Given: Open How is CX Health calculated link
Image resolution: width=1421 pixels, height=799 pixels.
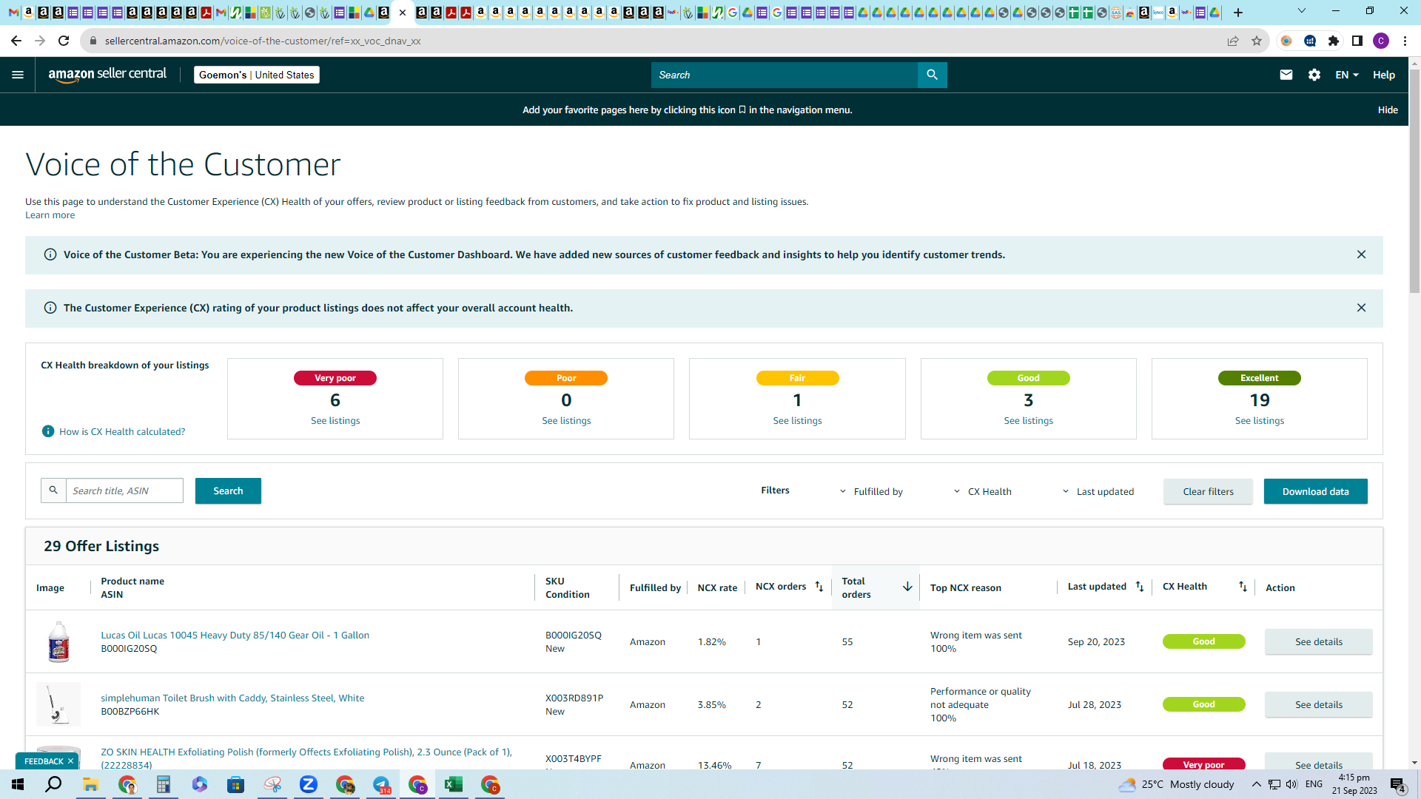Looking at the screenshot, I should click(x=122, y=431).
